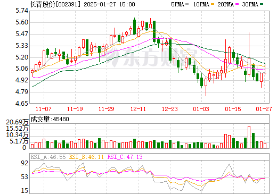This screenshot has height=194, width=277.
Task: Click the 5.33 price axis label
Action: coord(22,46)
